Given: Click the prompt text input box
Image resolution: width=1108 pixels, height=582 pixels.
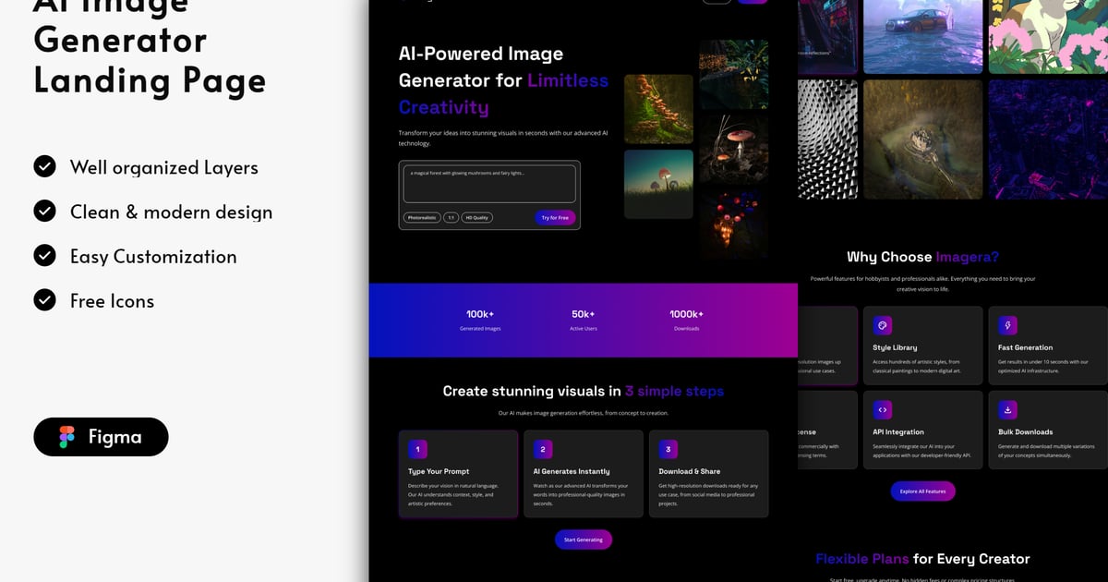Looking at the screenshot, I should point(488,183).
